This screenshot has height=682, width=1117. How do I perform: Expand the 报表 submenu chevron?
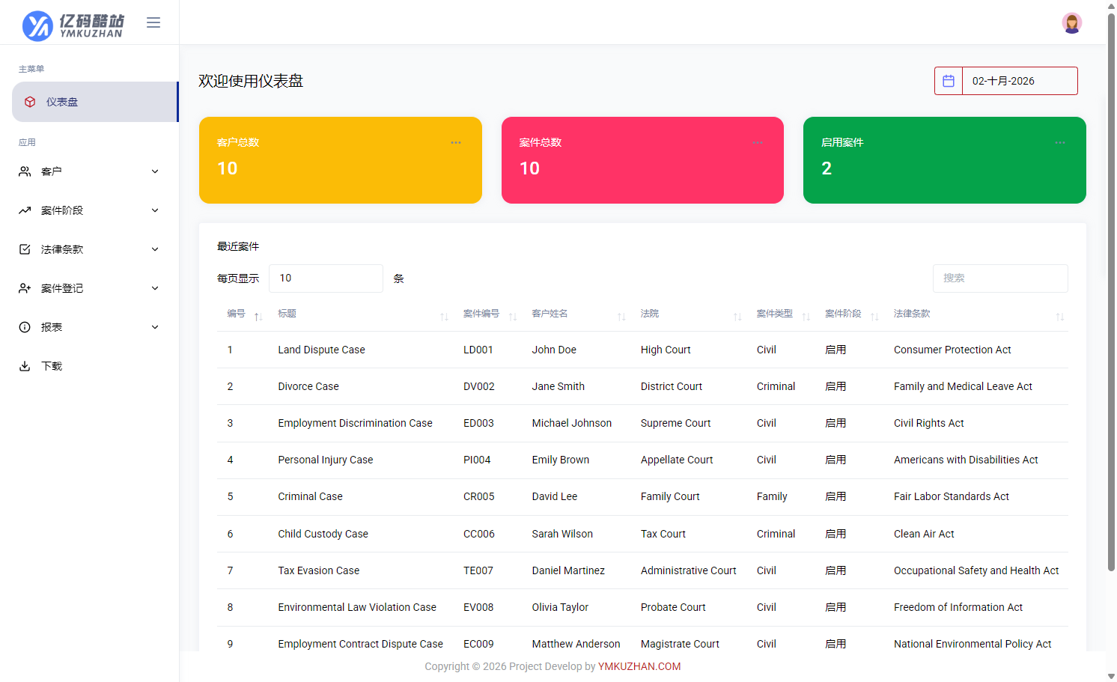click(155, 327)
